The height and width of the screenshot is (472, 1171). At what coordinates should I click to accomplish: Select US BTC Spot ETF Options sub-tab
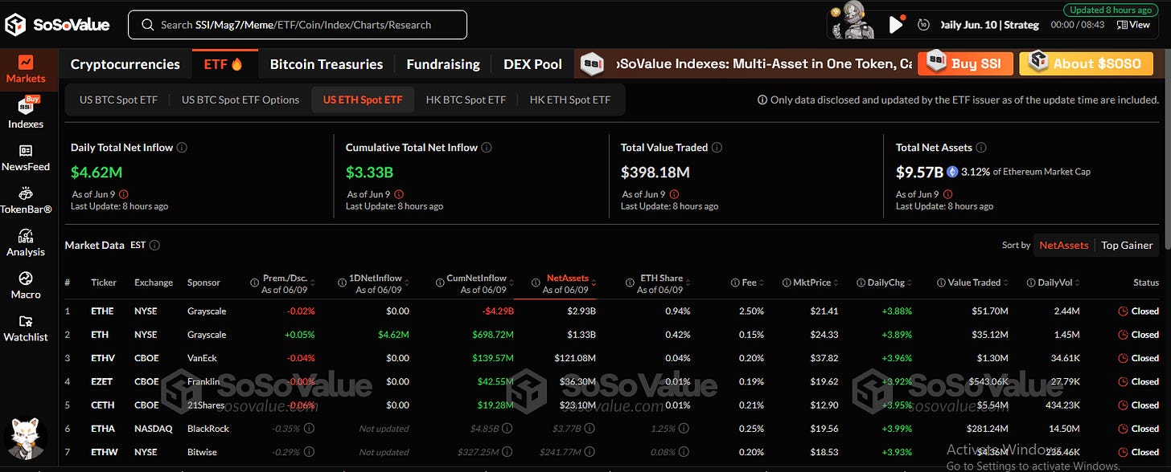coord(240,100)
